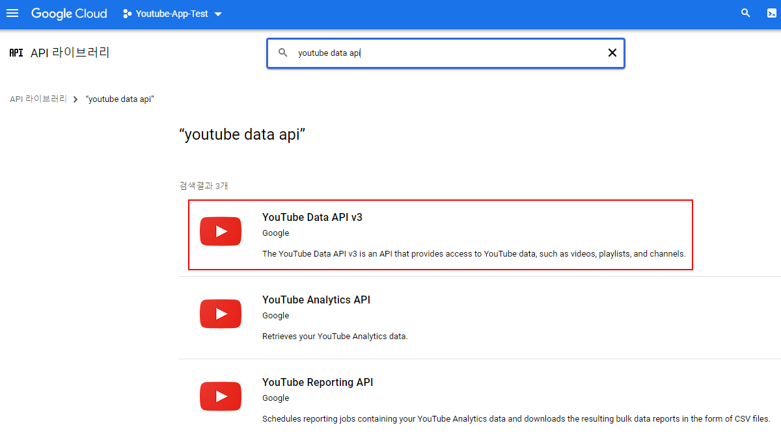Click the YouTube Data API v3 description

(474, 253)
